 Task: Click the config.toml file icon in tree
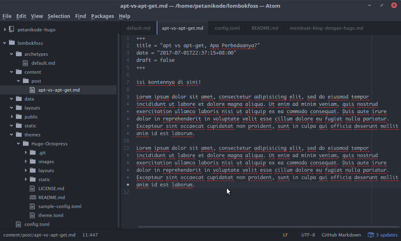click(x=18, y=224)
